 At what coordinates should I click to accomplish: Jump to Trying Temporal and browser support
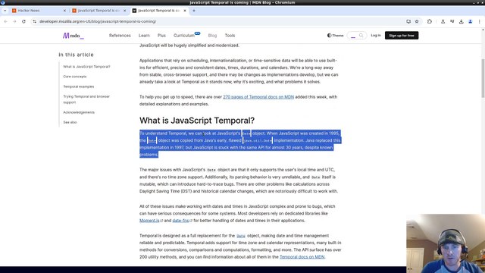point(86,99)
